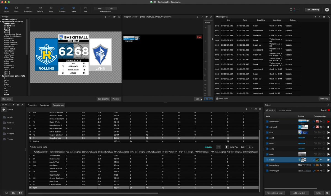Viewport: 331px width, 196px height.
Task: Toggle power for break data controller
Action: (314, 160)
